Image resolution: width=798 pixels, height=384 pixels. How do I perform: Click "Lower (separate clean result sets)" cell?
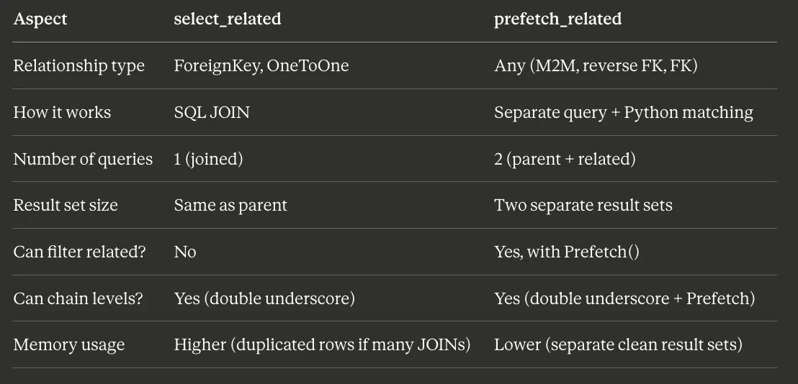pyautogui.click(x=618, y=345)
